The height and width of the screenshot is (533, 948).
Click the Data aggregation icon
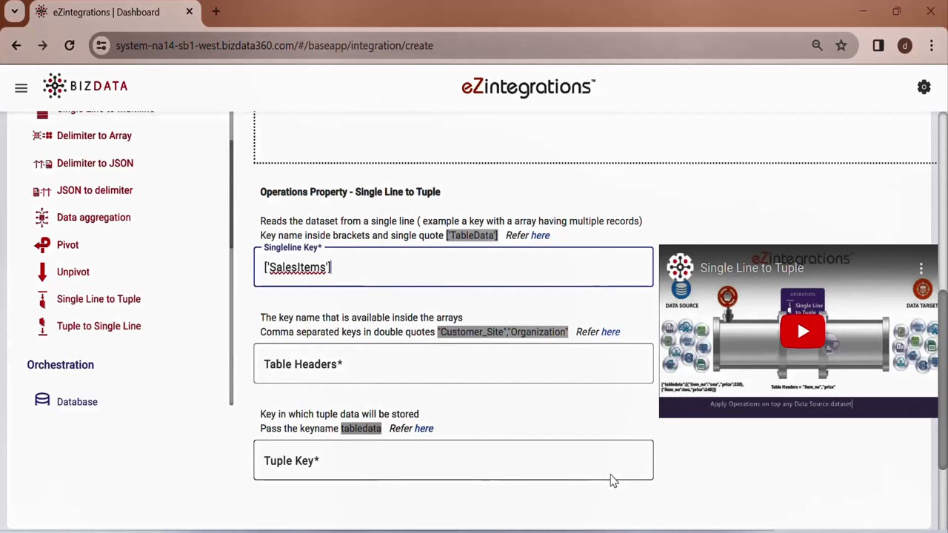[x=42, y=218]
